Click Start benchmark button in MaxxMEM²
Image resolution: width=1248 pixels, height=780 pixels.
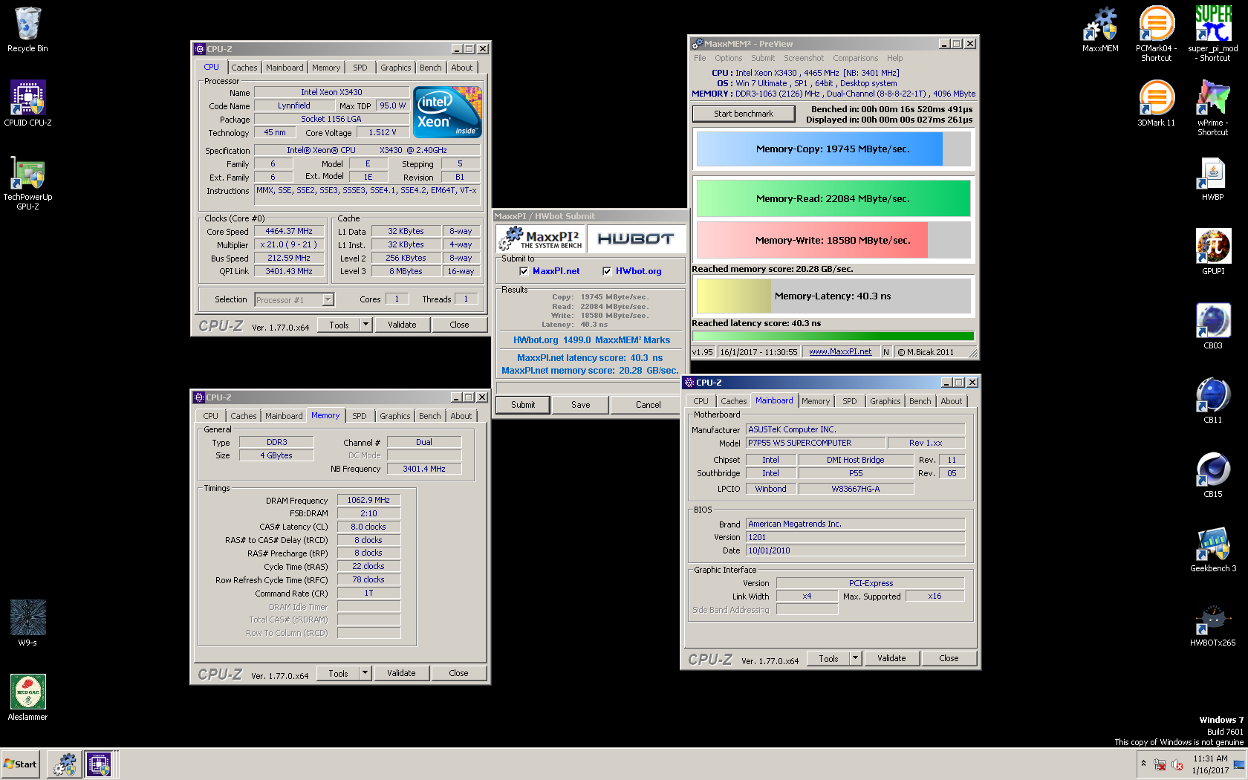point(744,114)
